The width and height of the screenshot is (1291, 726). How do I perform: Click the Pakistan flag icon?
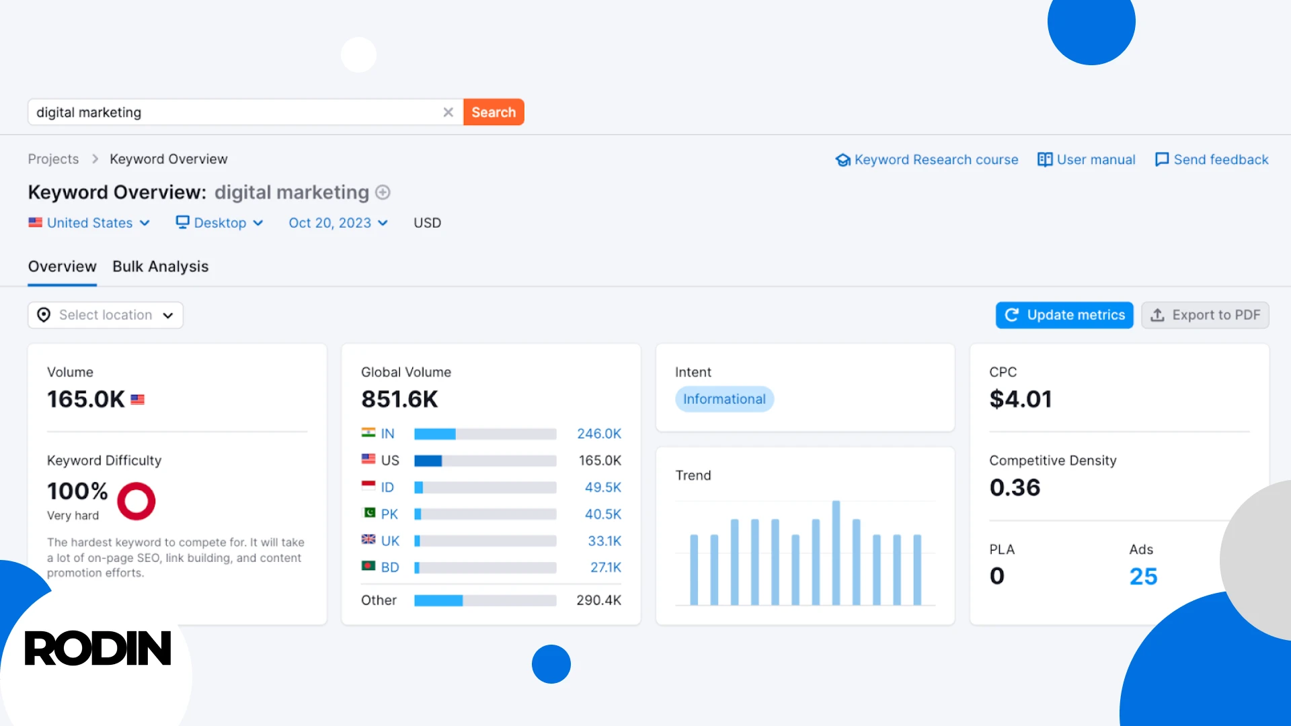click(x=368, y=513)
